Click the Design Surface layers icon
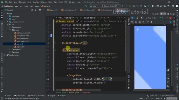 (x=132, y=18)
